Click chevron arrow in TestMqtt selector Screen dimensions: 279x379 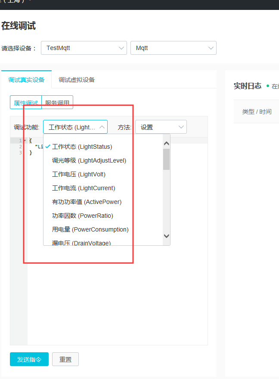[x=121, y=48]
